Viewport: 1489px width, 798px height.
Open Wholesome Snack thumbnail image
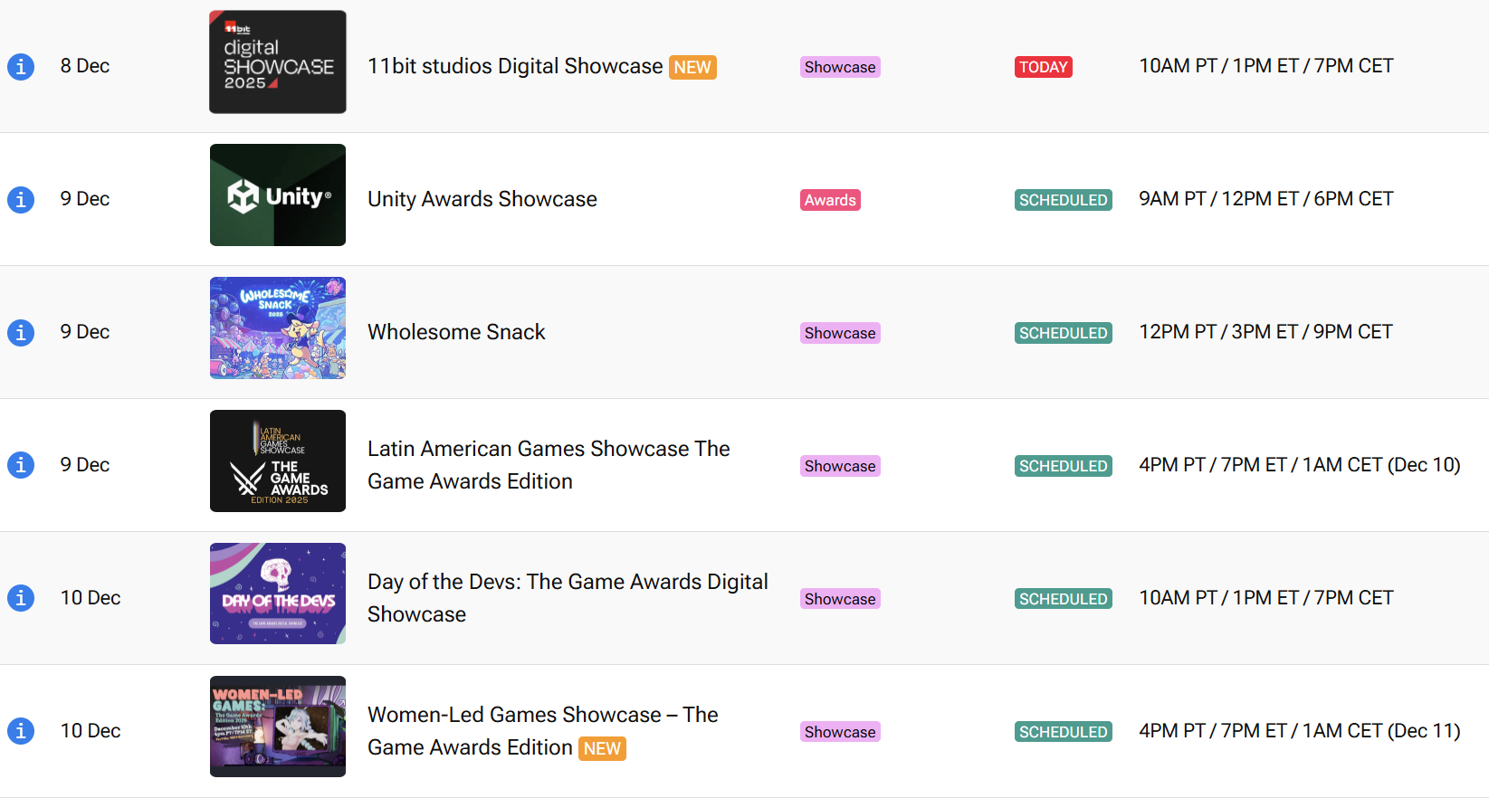[x=278, y=328]
